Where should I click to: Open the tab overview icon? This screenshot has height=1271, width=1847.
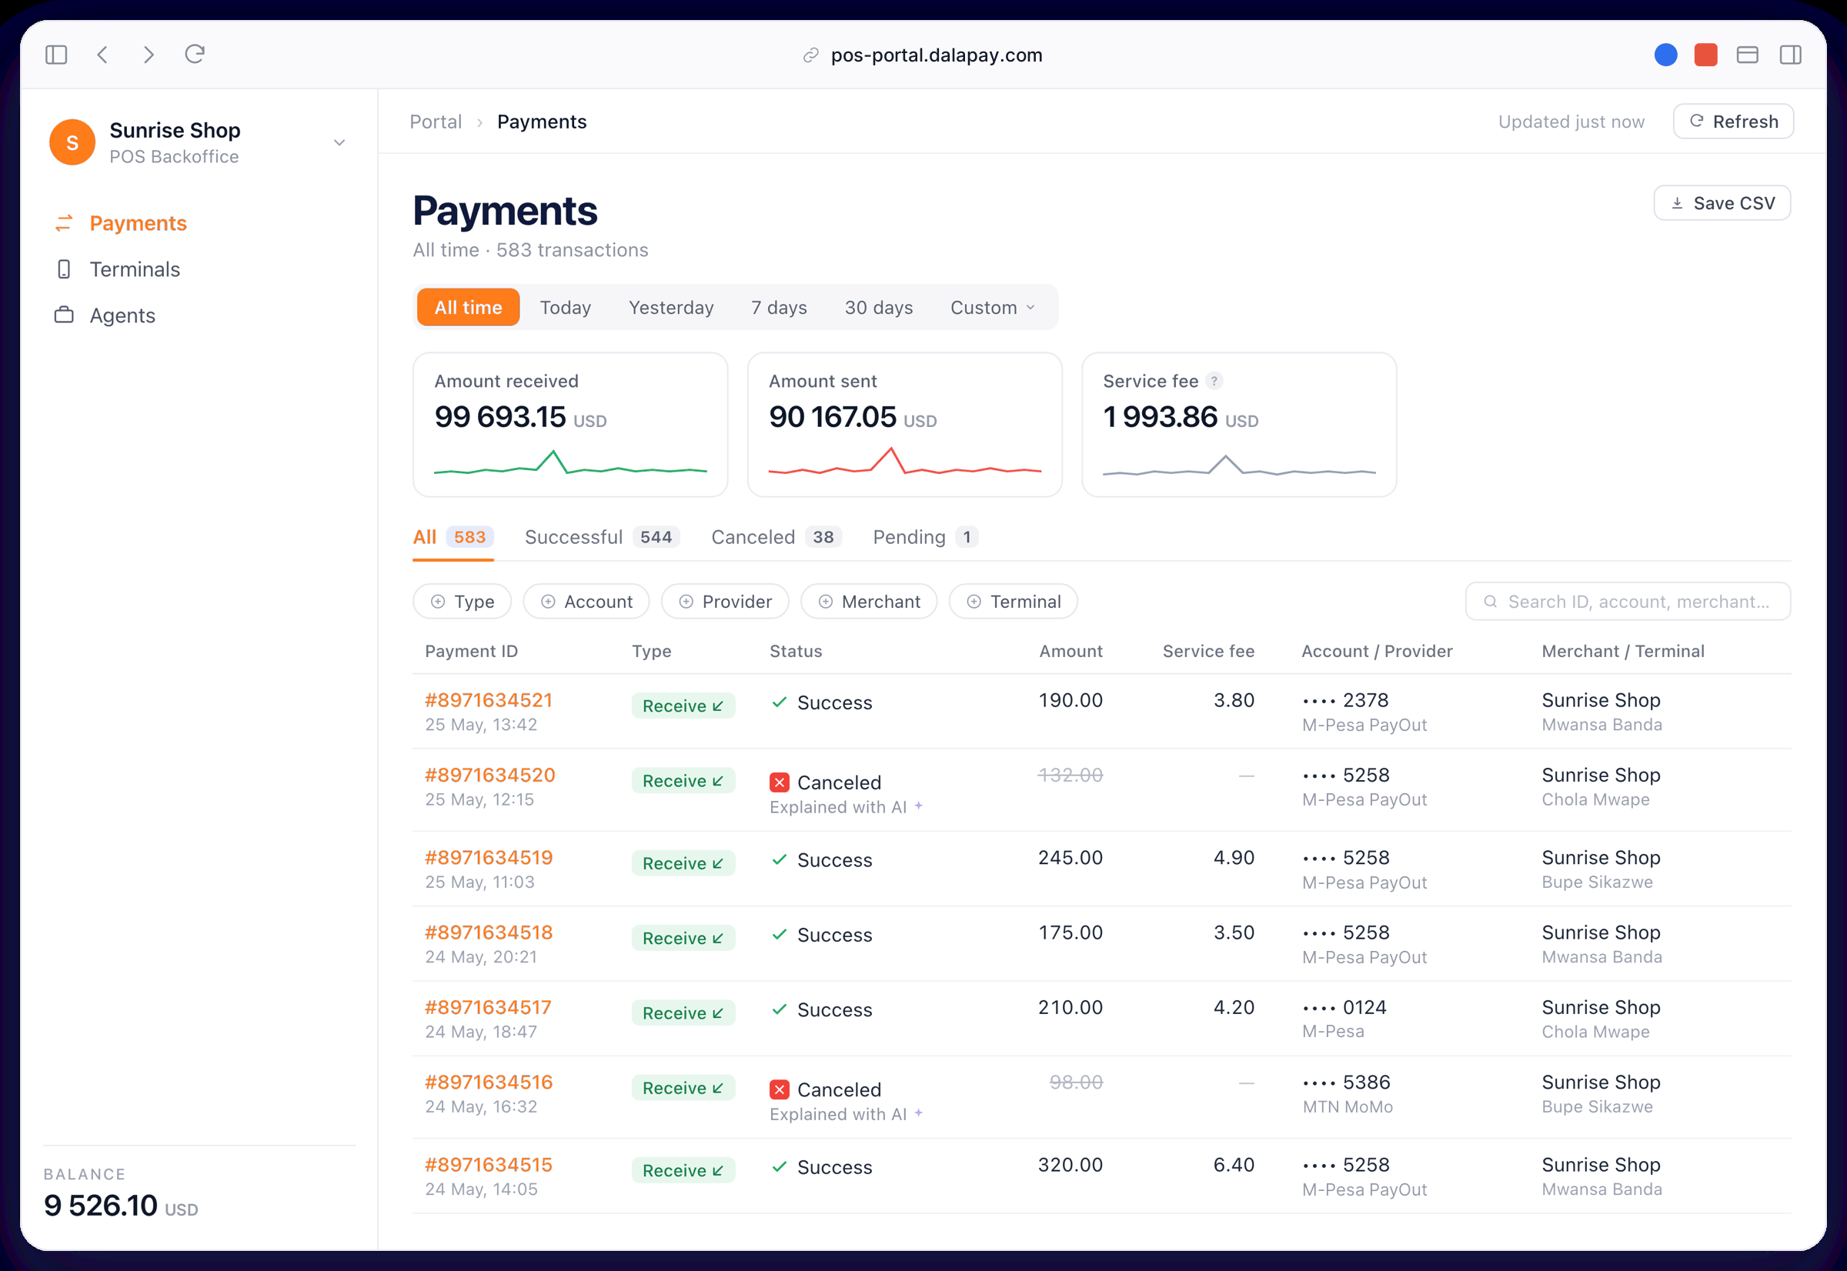pyautogui.click(x=1748, y=55)
